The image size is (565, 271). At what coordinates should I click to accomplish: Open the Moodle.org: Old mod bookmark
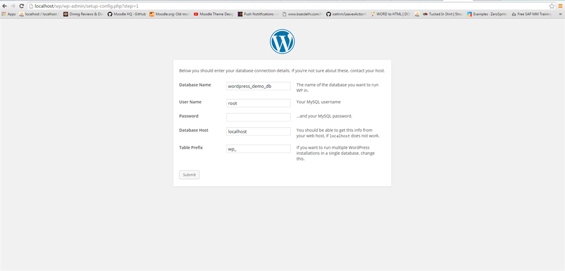click(169, 14)
